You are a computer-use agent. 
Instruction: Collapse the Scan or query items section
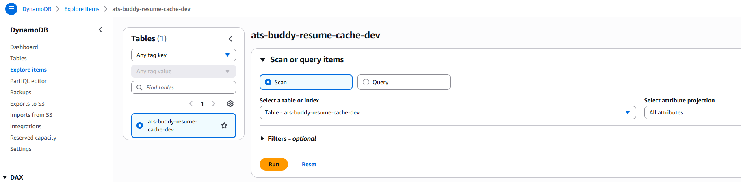[263, 60]
